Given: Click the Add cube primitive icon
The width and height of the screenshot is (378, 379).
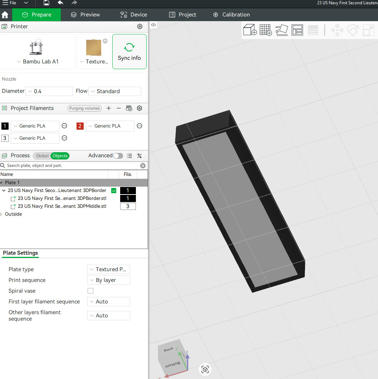Looking at the screenshot, I should 250,30.
